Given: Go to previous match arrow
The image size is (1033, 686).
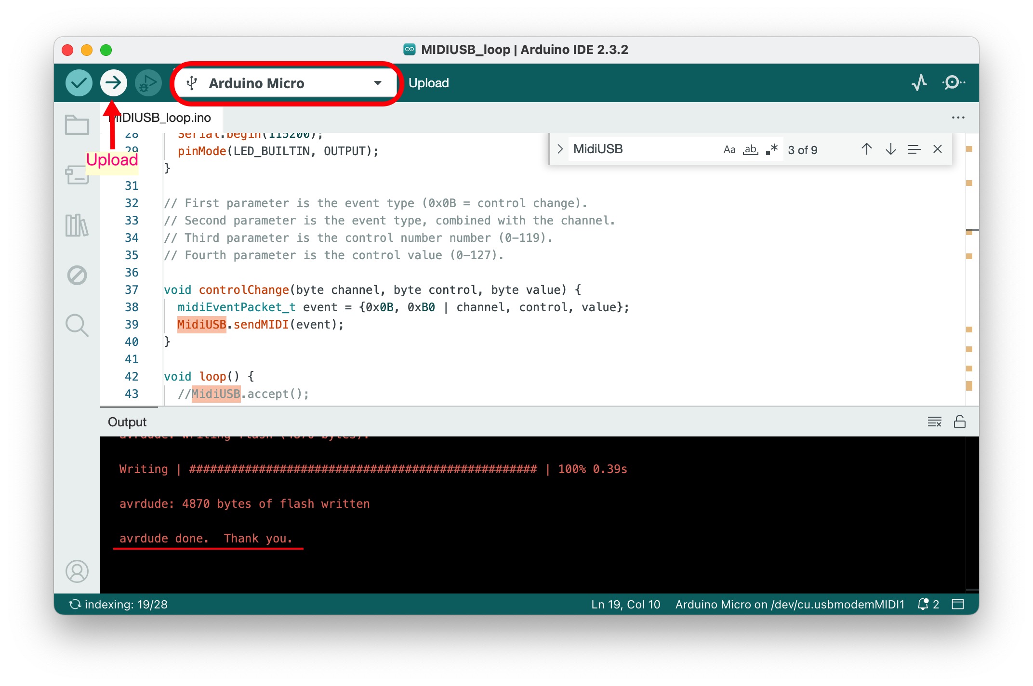Looking at the screenshot, I should point(866,149).
